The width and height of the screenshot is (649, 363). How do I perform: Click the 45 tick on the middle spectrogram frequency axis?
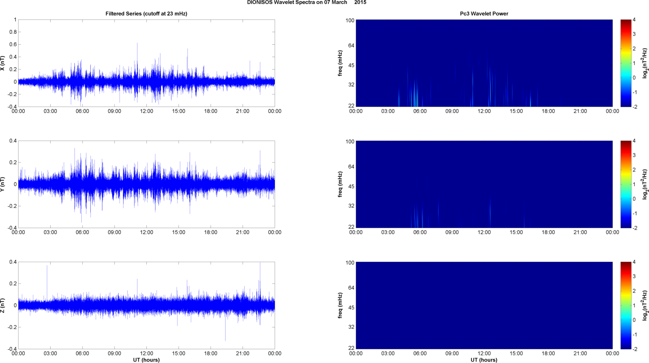pos(351,187)
